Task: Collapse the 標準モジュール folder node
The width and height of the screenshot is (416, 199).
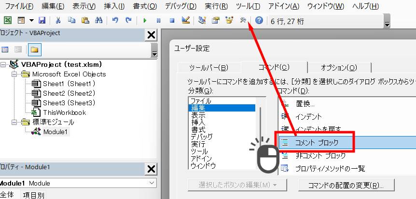Action: pyautogui.click(x=14, y=122)
